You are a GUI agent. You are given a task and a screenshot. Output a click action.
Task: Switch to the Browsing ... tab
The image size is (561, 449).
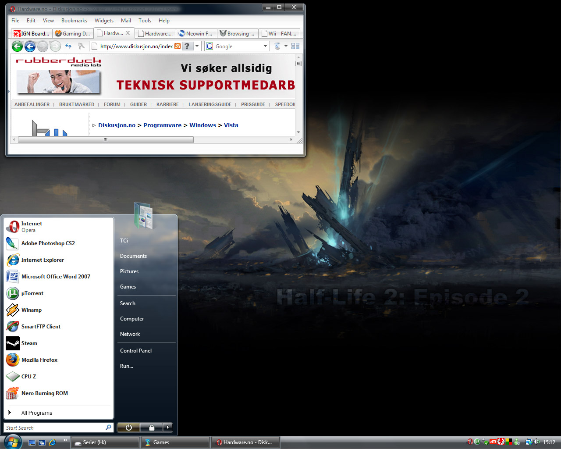238,33
